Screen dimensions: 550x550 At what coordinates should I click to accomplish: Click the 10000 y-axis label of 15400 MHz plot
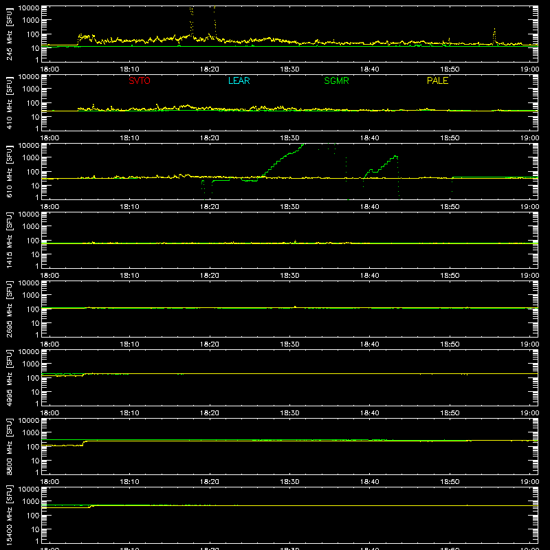click(x=29, y=489)
